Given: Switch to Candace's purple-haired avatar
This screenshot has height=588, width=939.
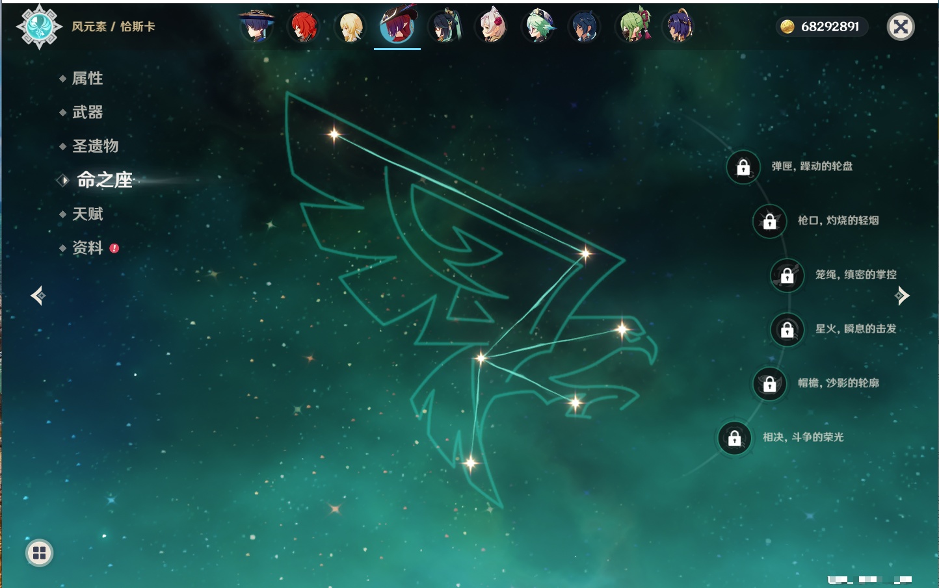Looking at the screenshot, I should click(678, 27).
